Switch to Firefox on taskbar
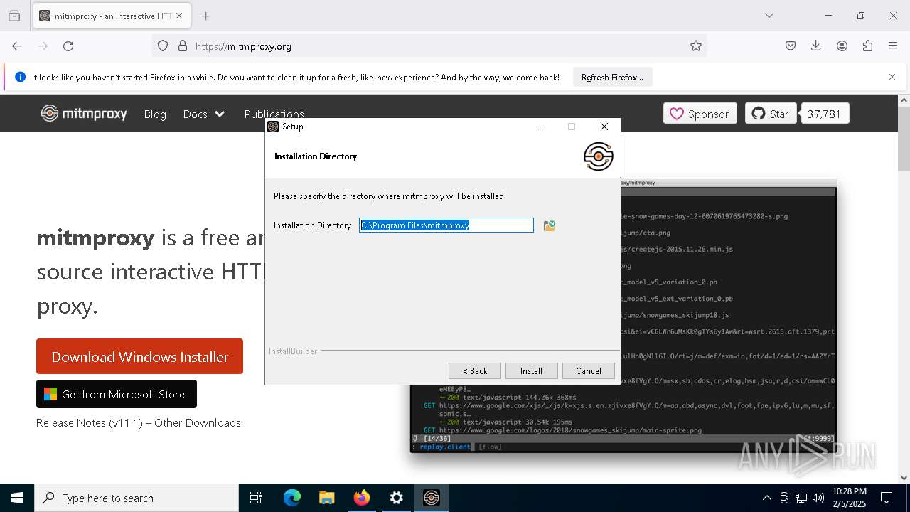Image resolution: width=910 pixels, height=512 pixels. click(362, 498)
